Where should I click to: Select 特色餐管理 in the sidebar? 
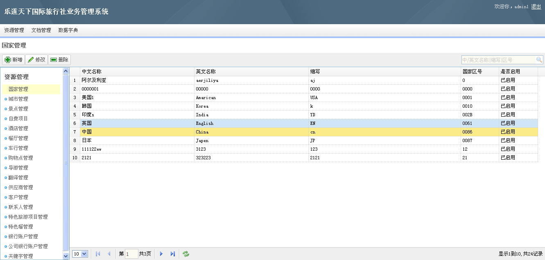(x=21, y=226)
